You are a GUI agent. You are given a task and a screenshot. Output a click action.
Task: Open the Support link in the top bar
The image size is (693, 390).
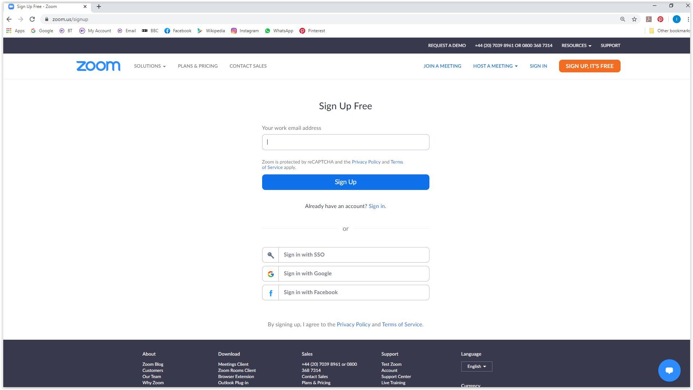pos(610,46)
